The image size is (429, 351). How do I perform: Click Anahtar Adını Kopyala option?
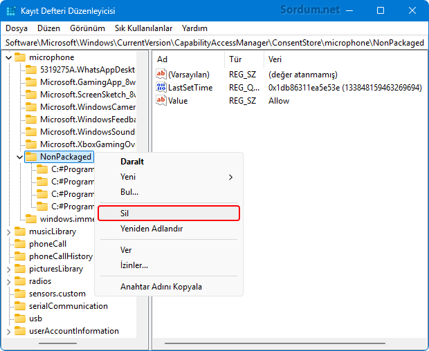pyautogui.click(x=161, y=287)
